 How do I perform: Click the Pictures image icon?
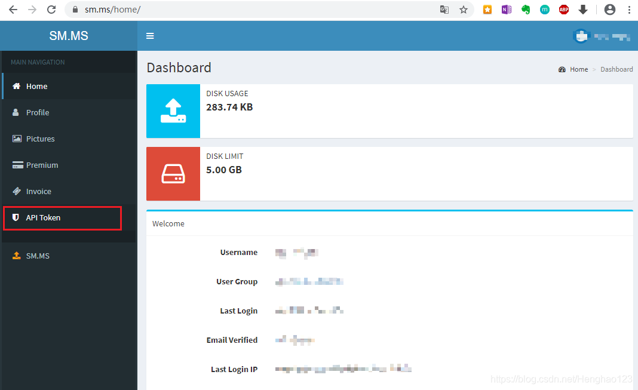[17, 139]
